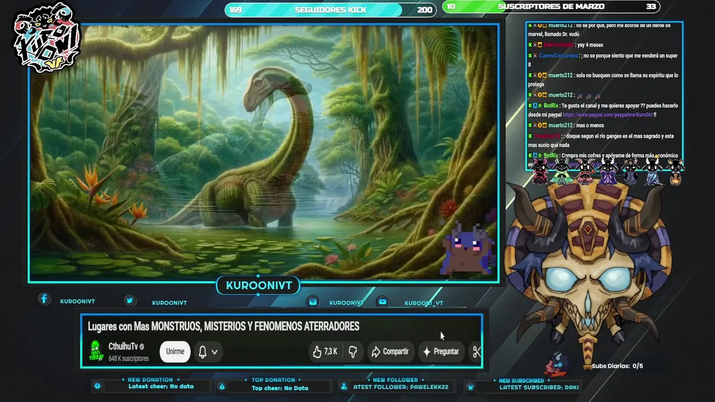Open the CthulhuTv channel name
This screenshot has width=715, height=402.
point(123,346)
